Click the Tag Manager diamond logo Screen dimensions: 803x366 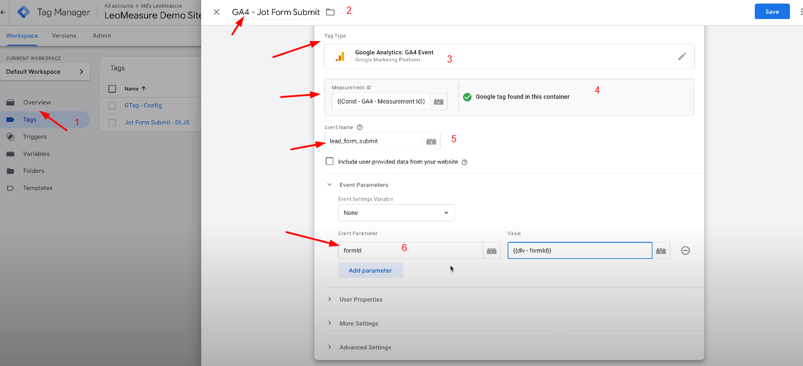[23, 11]
